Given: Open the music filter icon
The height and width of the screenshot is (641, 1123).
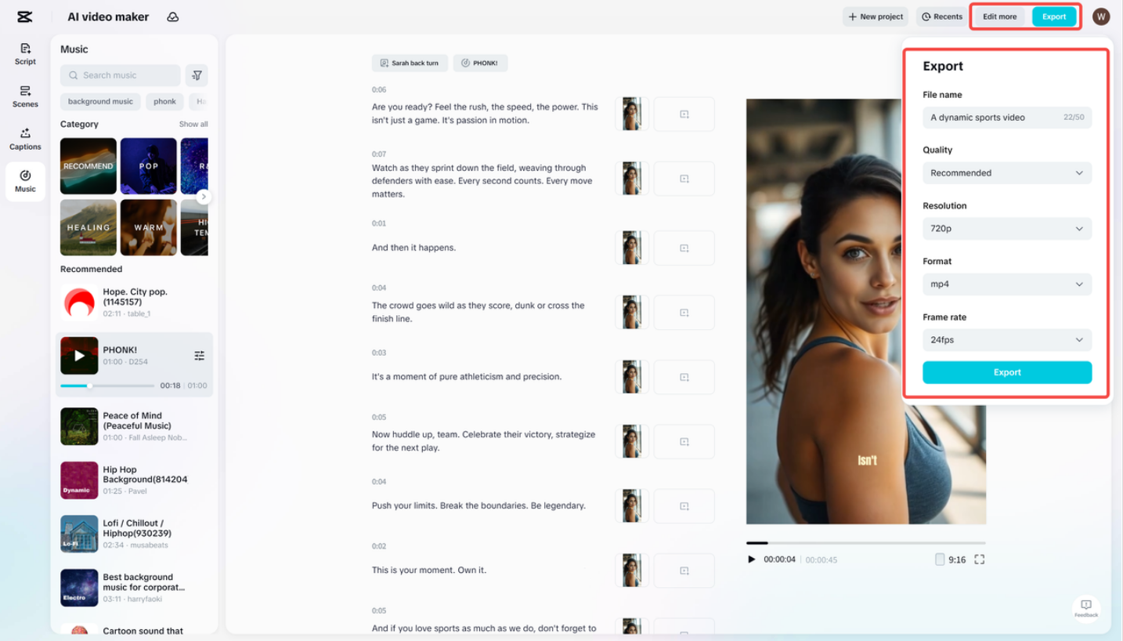Looking at the screenshot, I should 197,75.
